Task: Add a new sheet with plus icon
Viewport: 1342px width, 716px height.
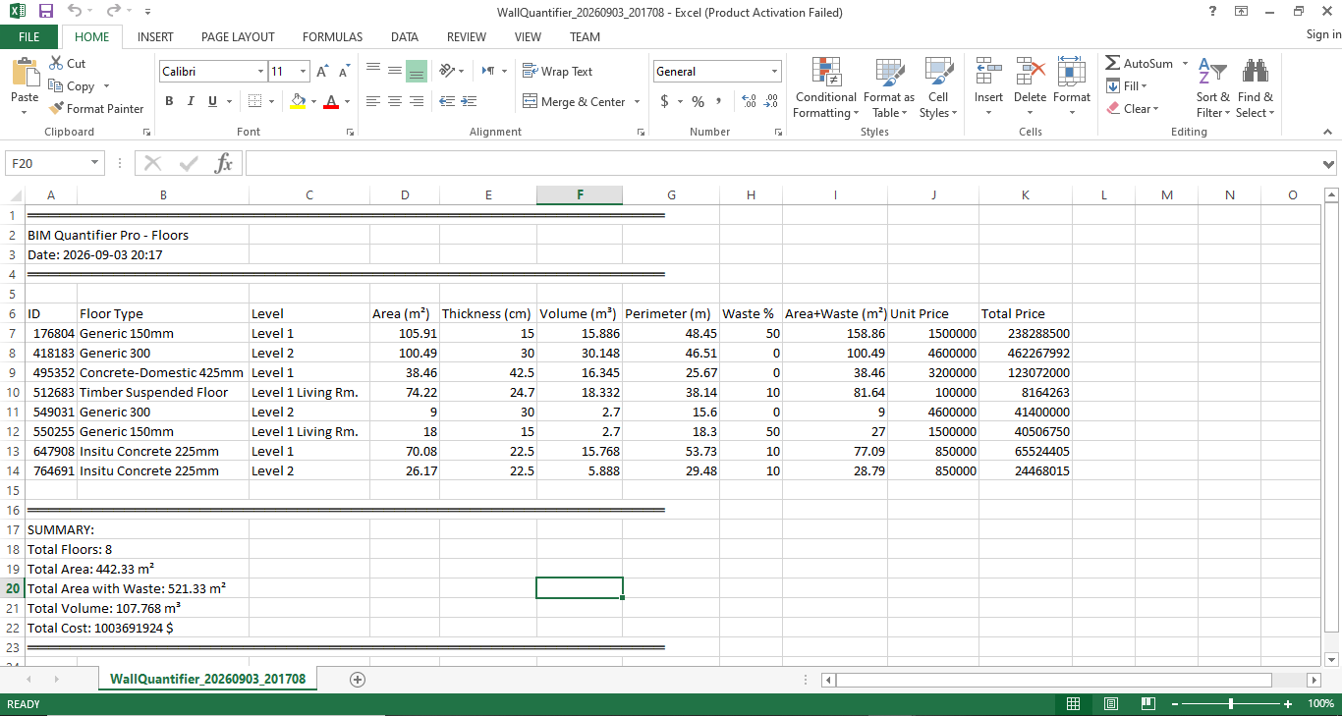Action: [358, 679]
